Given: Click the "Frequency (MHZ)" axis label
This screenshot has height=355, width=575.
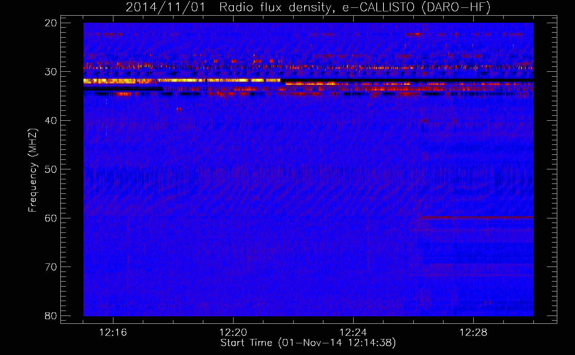Looking at the screenshot, I should click(x=33, y=170).
